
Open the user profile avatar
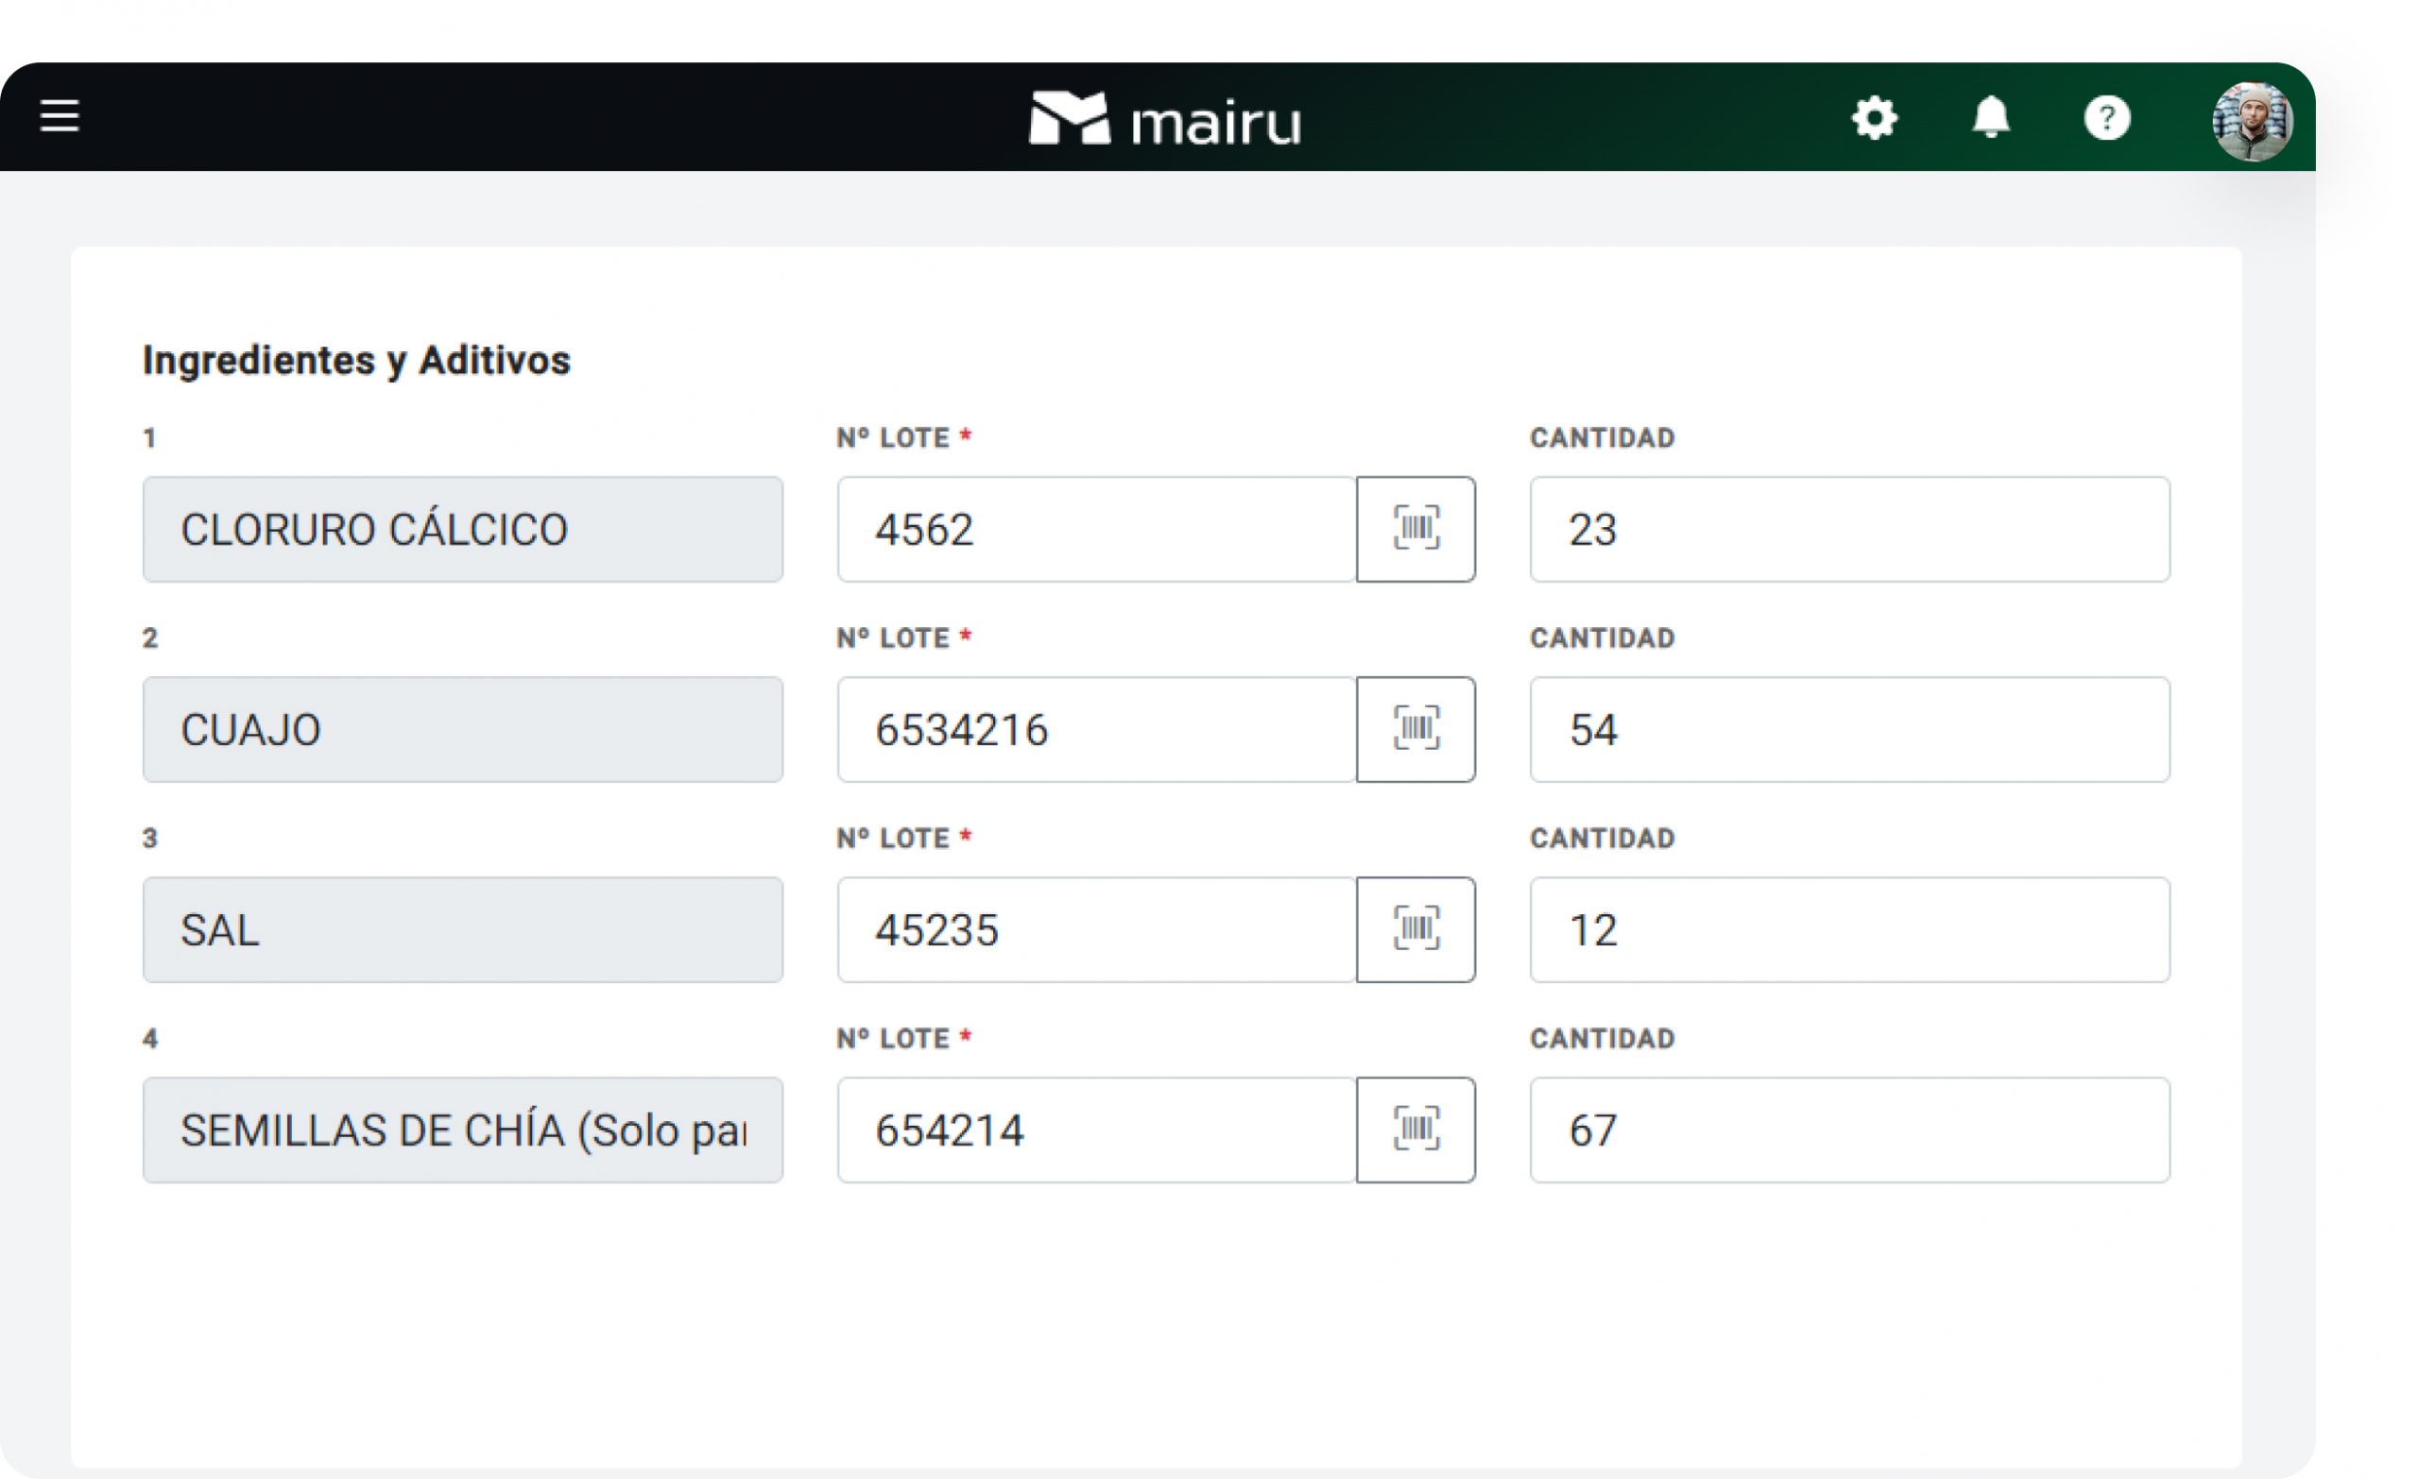[x=2251, y=122]
